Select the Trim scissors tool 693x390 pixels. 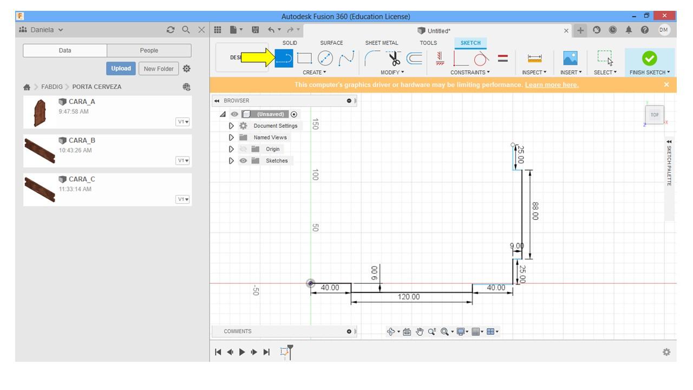tap(394, 58)
